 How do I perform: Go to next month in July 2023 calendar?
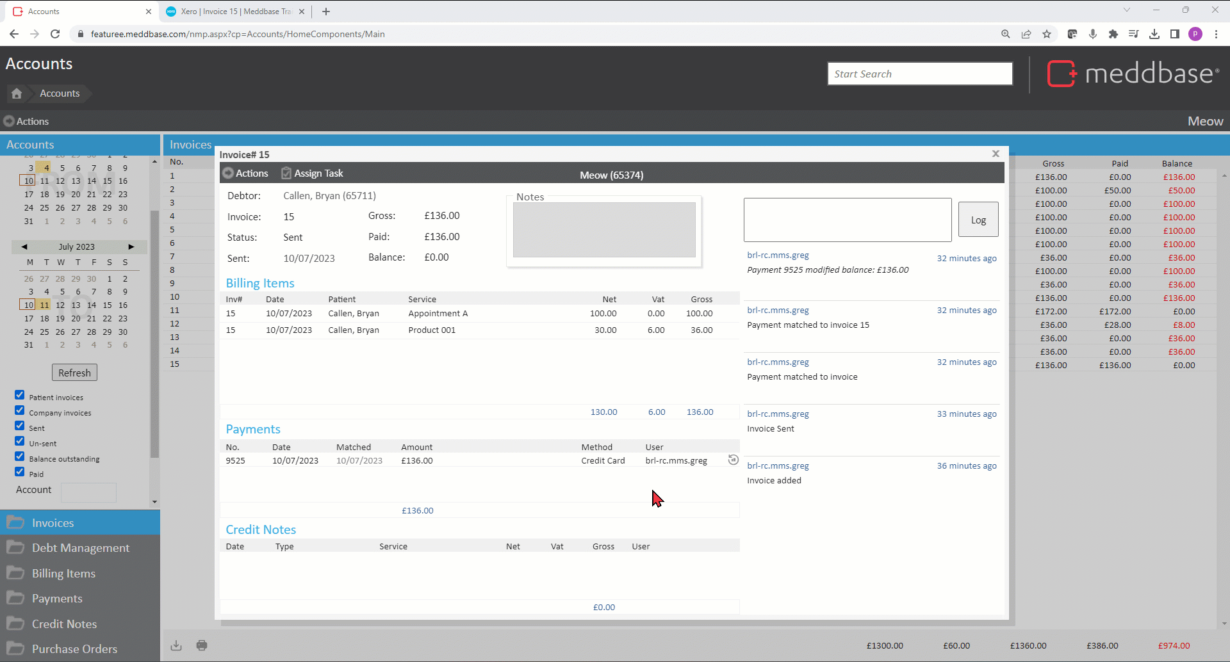coord(131,246)
